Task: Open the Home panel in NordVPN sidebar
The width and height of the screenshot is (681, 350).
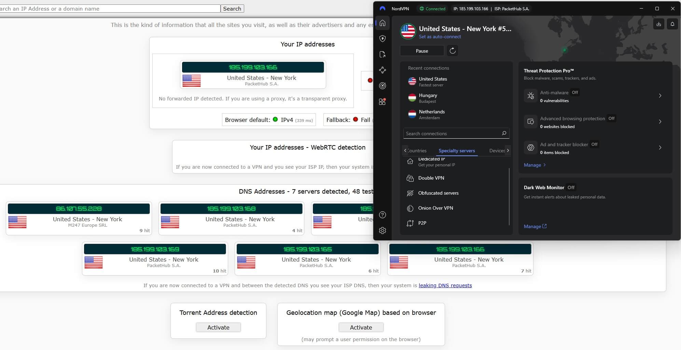Action: 383,23
